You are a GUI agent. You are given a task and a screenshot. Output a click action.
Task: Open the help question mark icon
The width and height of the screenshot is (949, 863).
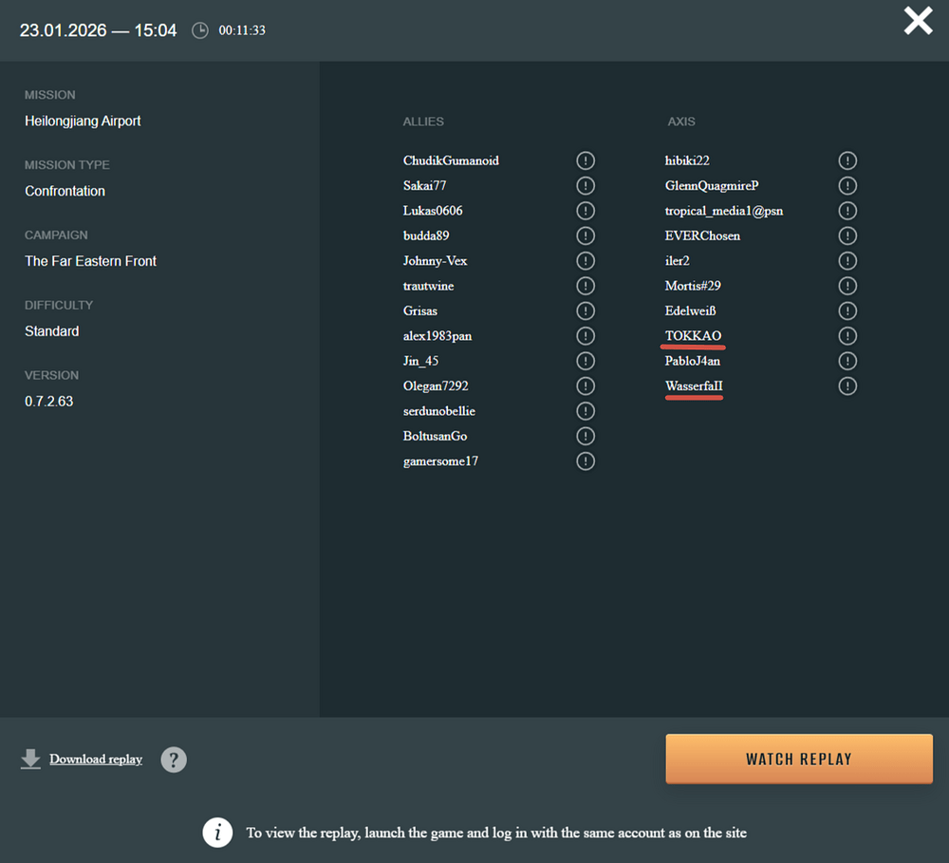174,760
